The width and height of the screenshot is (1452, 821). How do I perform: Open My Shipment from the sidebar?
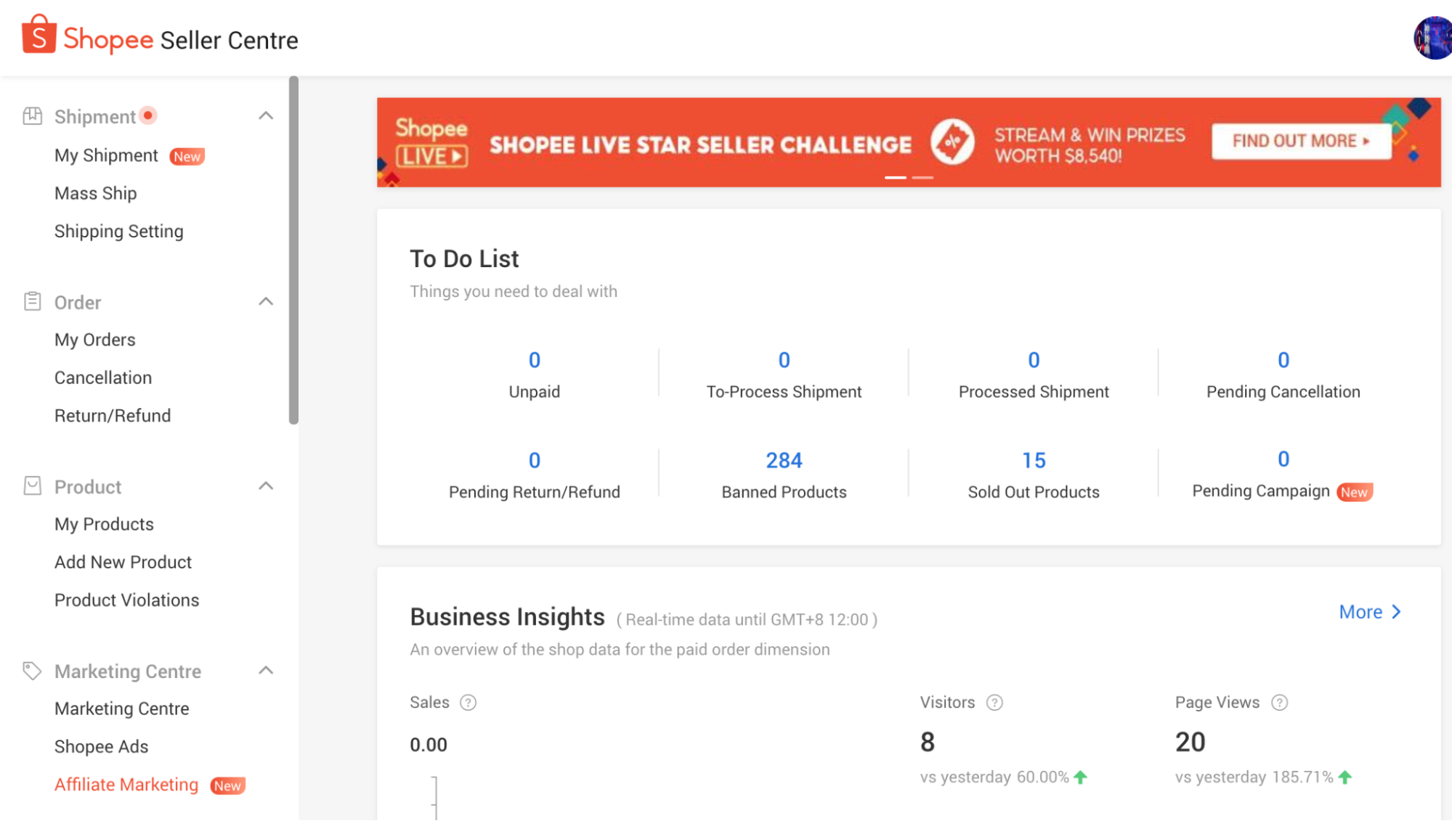tap(105, 155)
